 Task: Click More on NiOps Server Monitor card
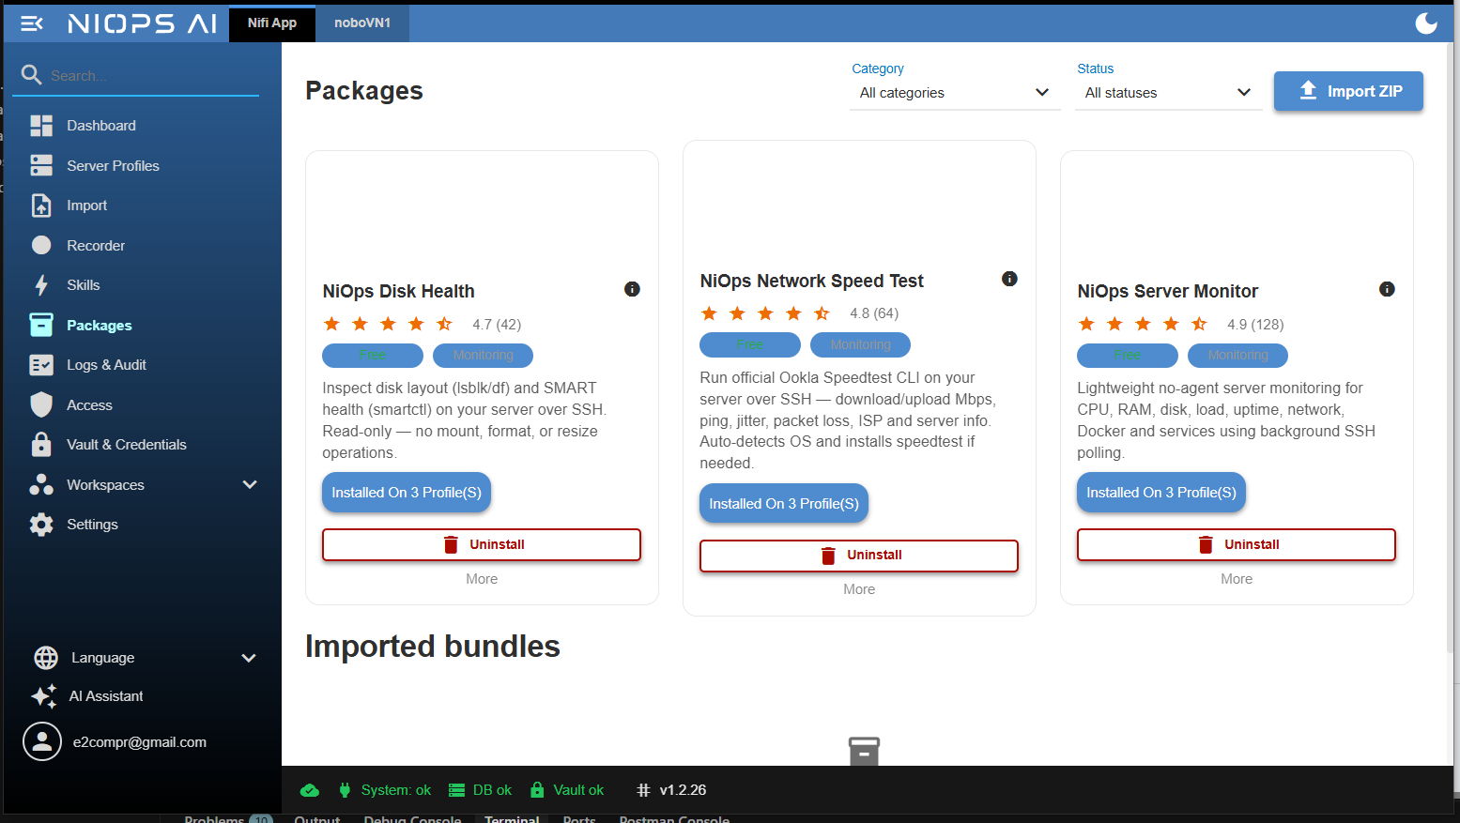1237,579
